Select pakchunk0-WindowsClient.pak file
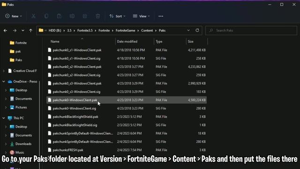Screen dimensions: 300x169 (x=127, y=100)
